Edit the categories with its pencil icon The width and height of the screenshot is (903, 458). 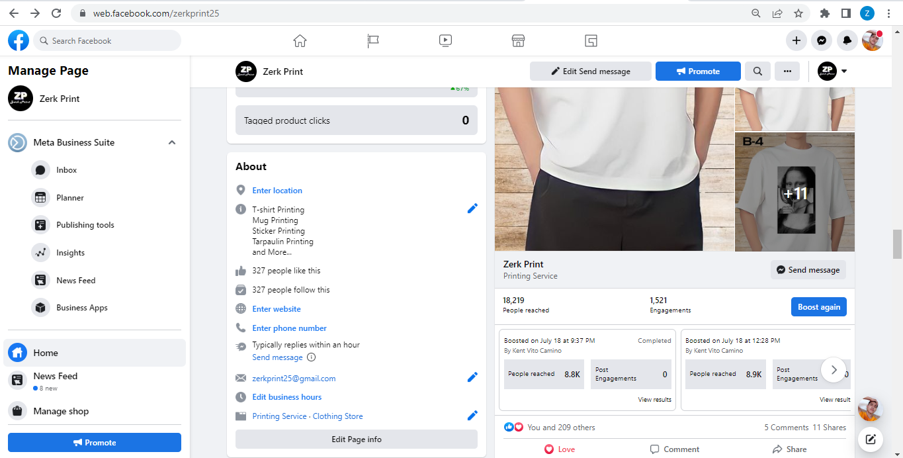(x=472, y=416)
